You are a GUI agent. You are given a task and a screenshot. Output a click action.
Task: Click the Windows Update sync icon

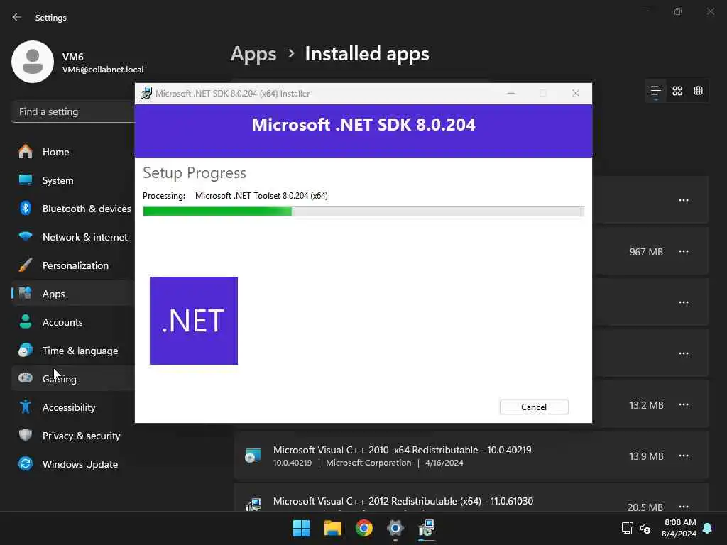tap(26, 463)
